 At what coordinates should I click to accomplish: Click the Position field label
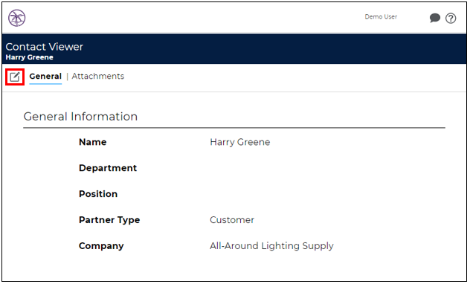click(x=98, y=194)
